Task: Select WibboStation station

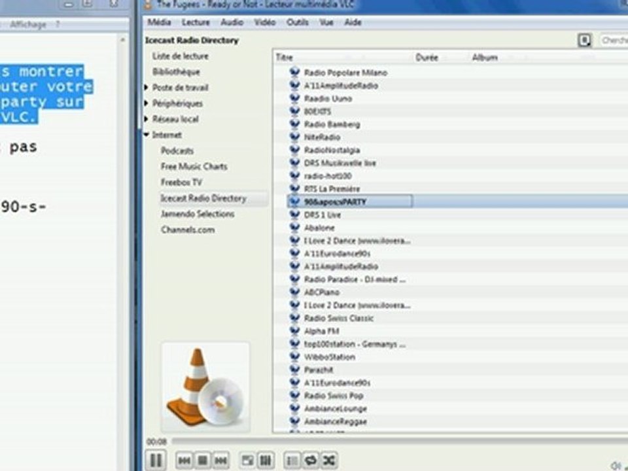Action: (x=330, y=357)
